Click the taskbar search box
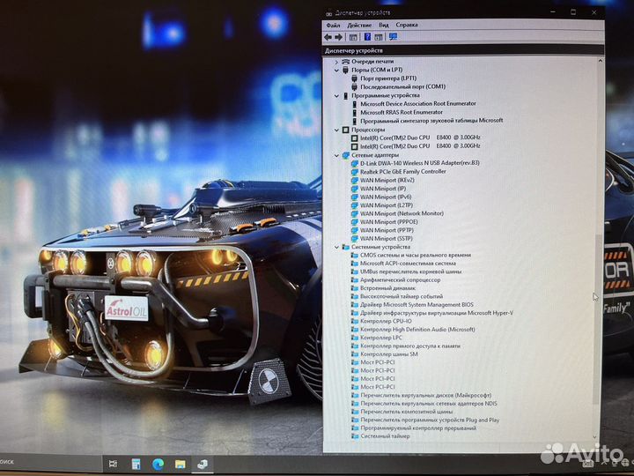Viewport: 634px width, 476px height. click(x=50, y=462)
